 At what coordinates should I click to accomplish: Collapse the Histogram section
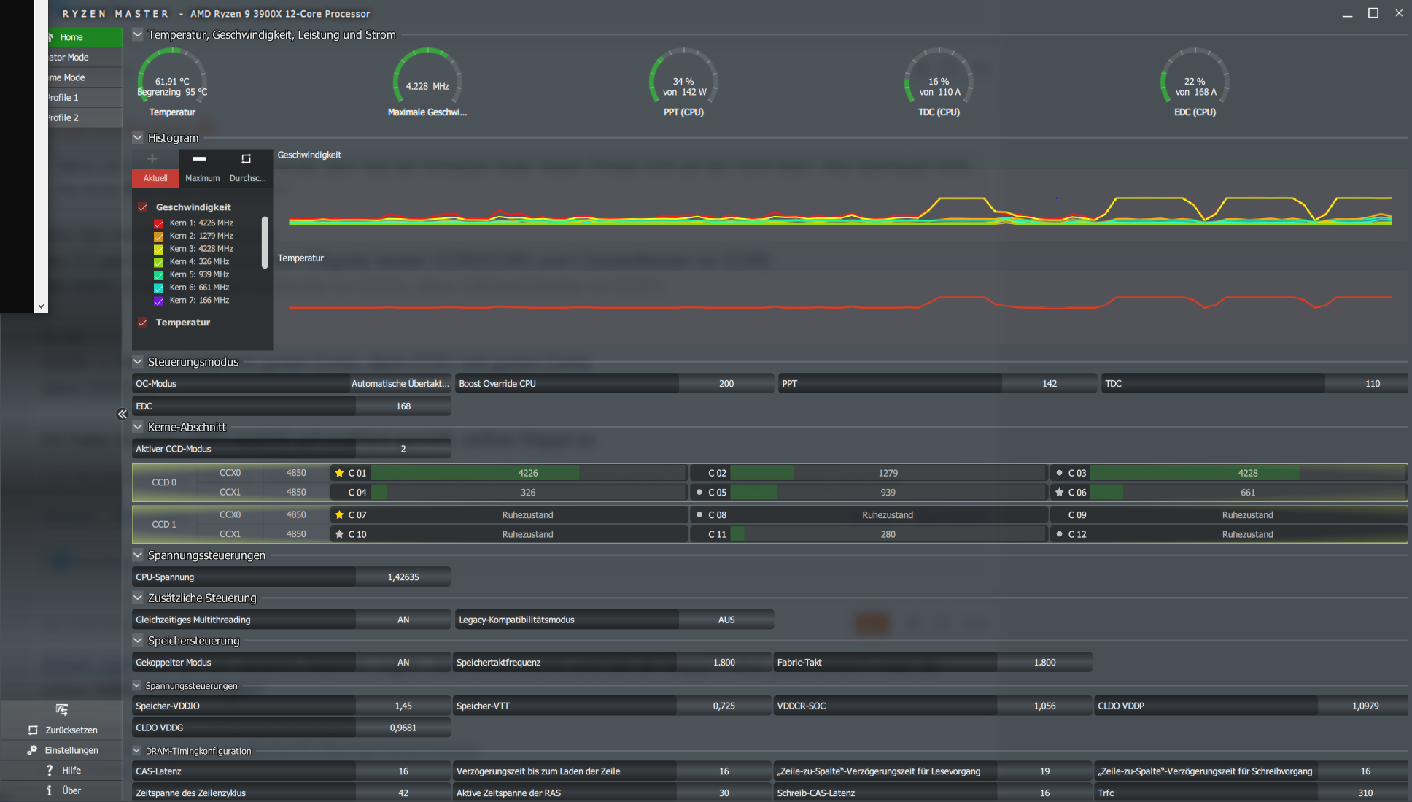(x=138, y=137)
